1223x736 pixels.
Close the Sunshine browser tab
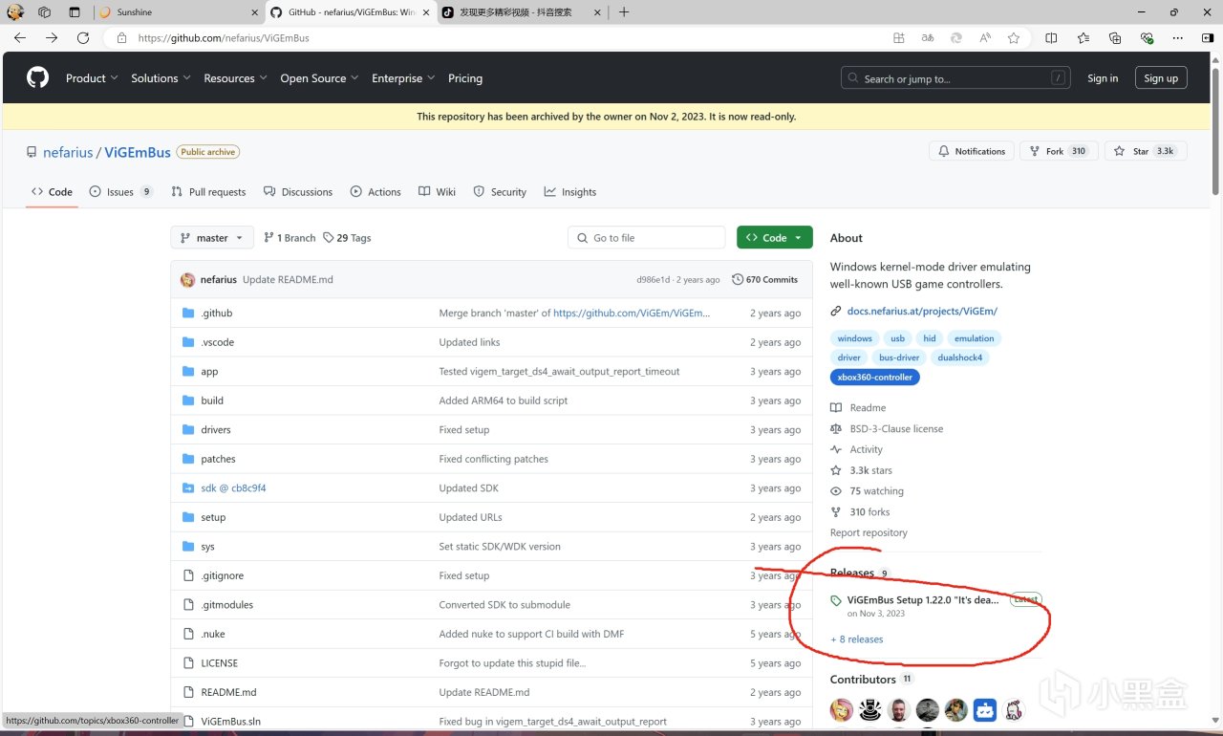coord(254,12)
